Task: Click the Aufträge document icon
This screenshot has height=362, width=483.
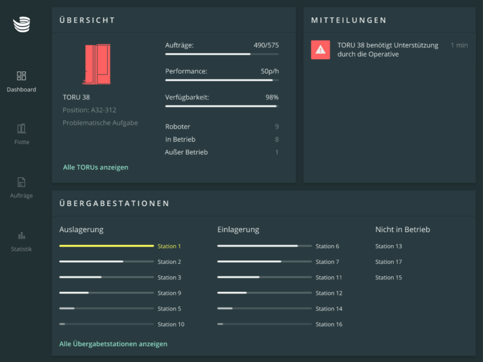Action: (21, 182)
